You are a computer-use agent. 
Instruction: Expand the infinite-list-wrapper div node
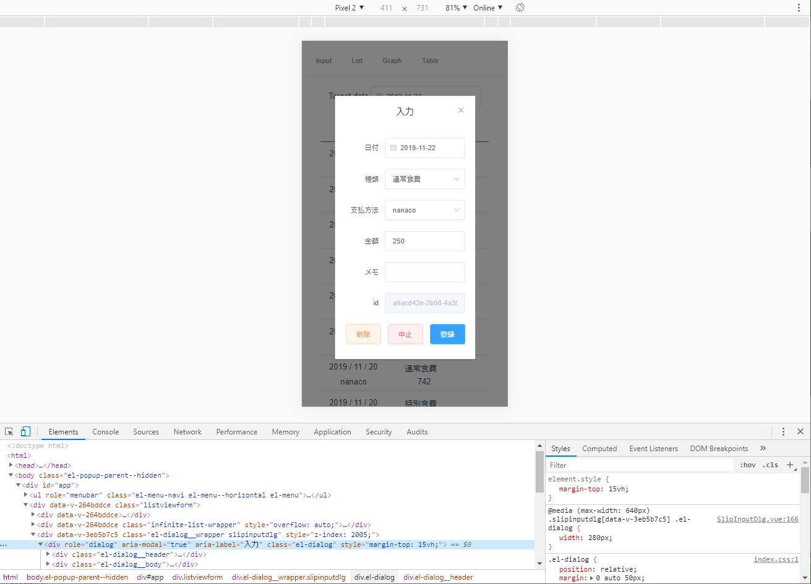pyautogui.click(x=33, y=525)
